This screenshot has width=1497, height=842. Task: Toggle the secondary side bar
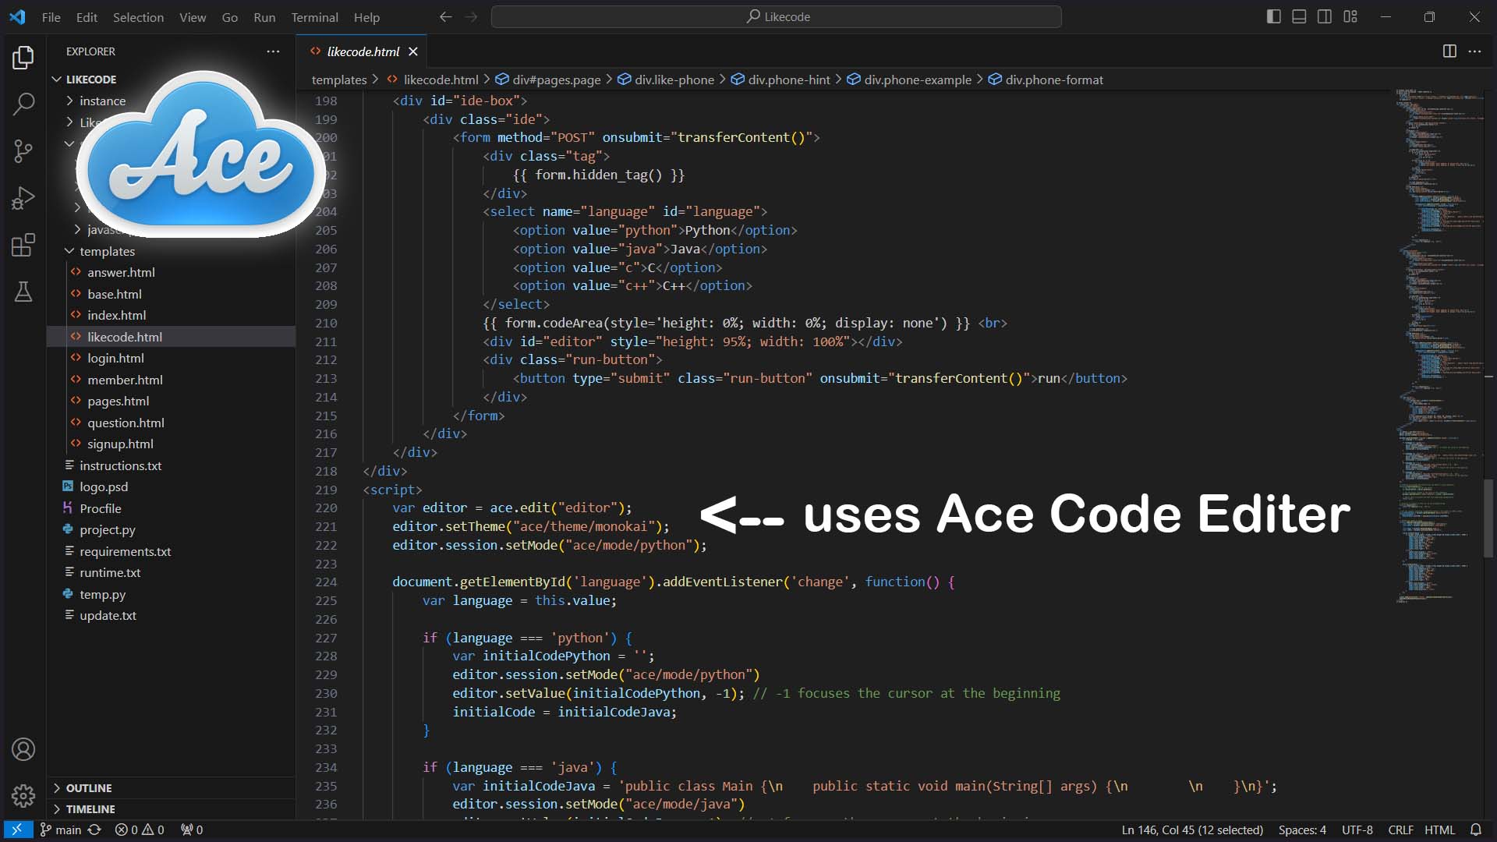coord(1325,16)
